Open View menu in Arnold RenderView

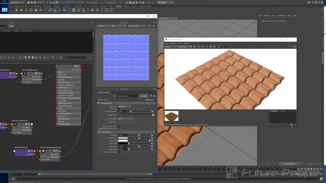180,43
